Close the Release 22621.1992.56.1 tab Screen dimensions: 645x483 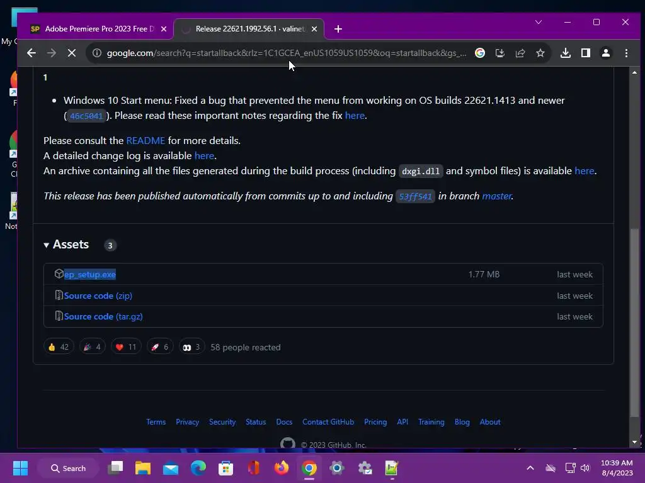(314, 29)
